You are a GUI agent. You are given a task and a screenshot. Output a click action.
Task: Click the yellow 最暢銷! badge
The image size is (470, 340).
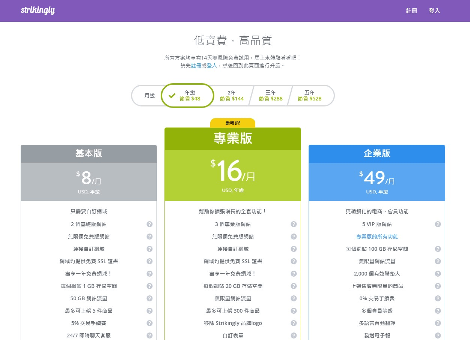(x=232, y=123)
